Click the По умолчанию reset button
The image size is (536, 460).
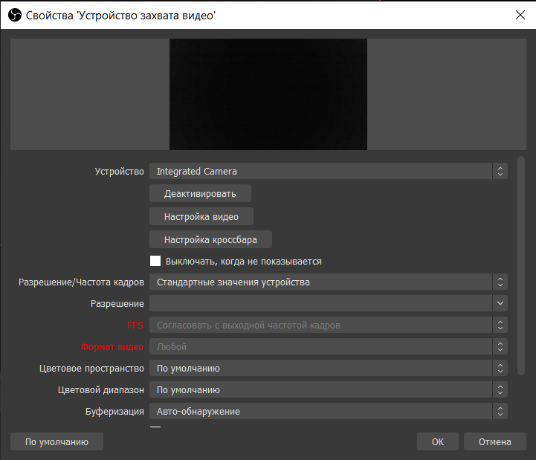point(56,441)
